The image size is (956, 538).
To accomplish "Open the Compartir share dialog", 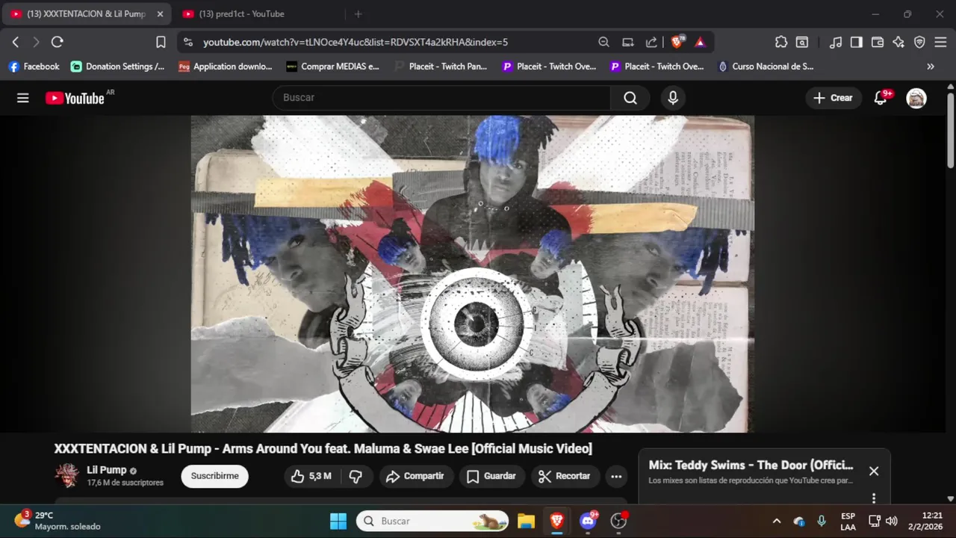I will (x=415, y=476).
